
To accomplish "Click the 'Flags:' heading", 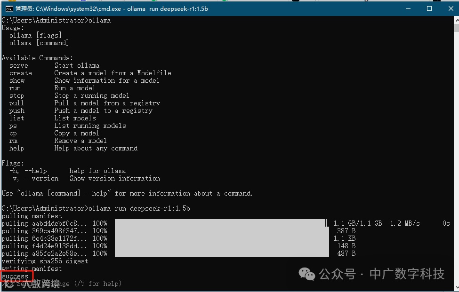I will [13, 163].
